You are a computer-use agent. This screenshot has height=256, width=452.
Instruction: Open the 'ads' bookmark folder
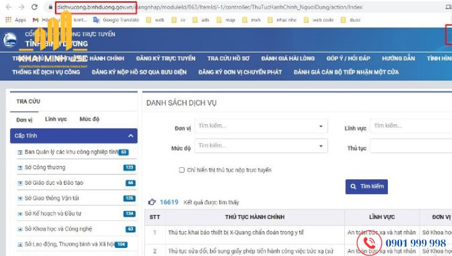pos(201,20)
